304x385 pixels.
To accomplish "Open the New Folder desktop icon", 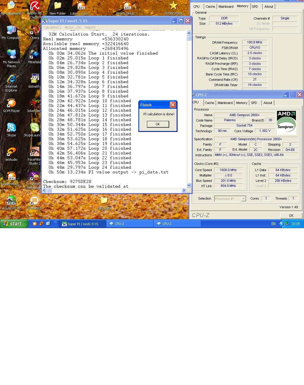I will [58, 8].
